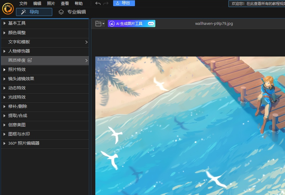Image resolution: width=285 pixels, height=195 pixels.
Task: Expand the 修补/删除 section
Action: (x=45, y=107)
